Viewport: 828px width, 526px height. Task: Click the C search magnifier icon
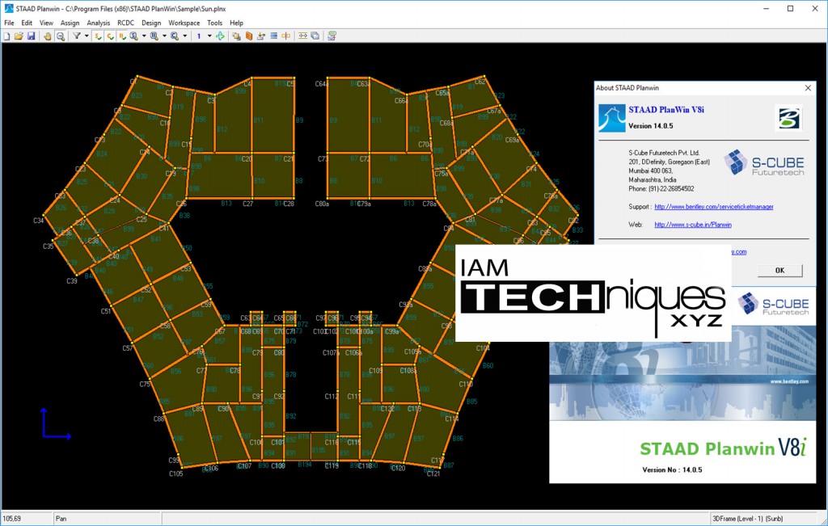tap(175, 36)
